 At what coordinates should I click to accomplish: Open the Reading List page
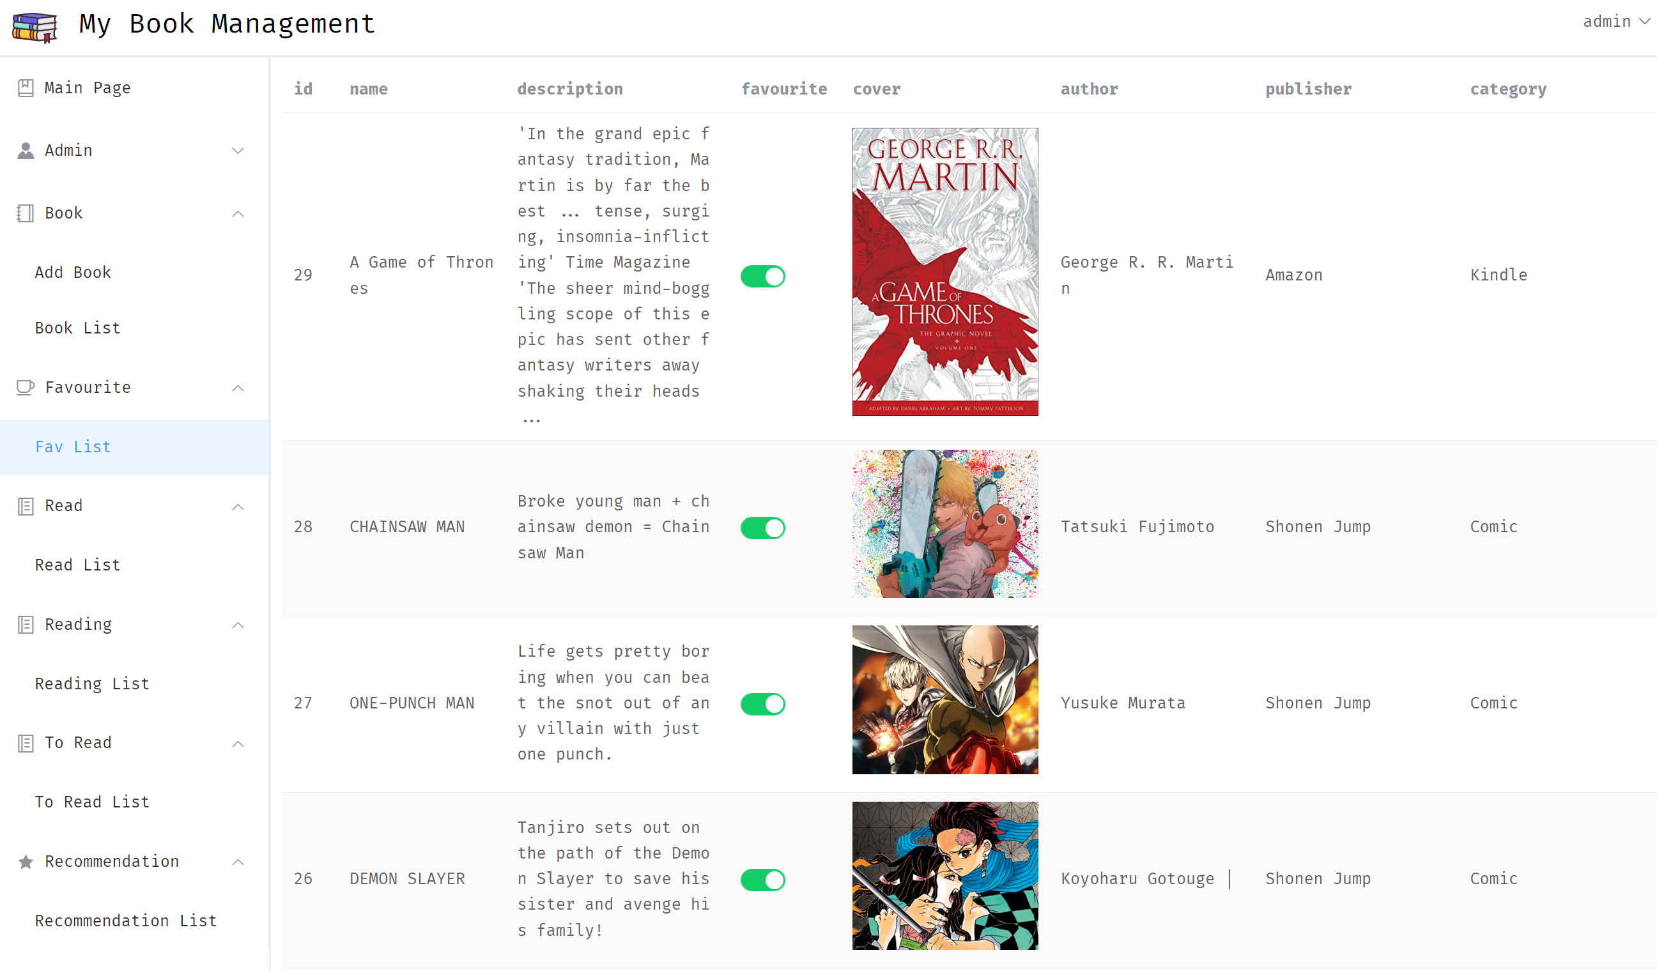[91, 684]
